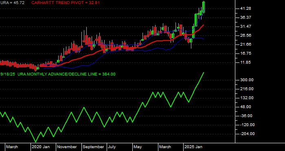Click the 300.00 indicator axis label
Image resolution: width=285 pixels, height=151 pixels.
(x=247, y=80)
